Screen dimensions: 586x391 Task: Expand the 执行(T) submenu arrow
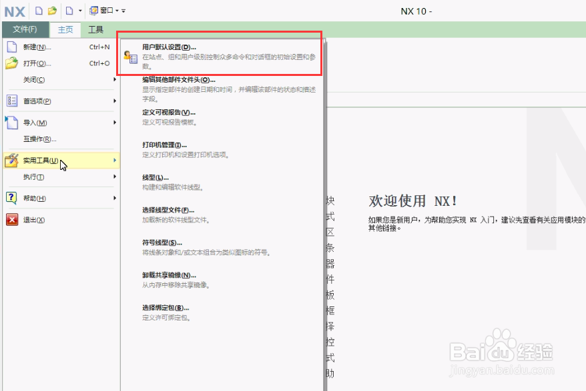[x=115, y=177]
